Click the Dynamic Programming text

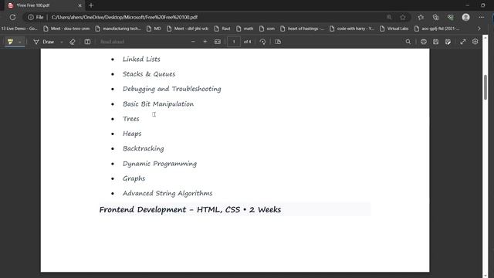pos(160,164)
